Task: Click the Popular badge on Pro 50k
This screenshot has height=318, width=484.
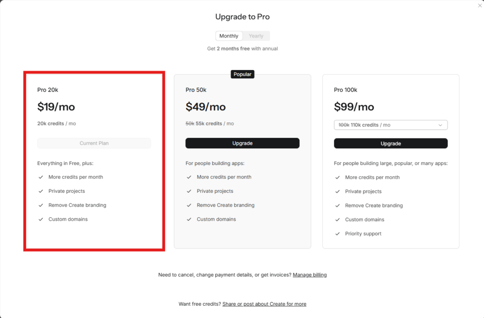Action: tap(242, 74)
